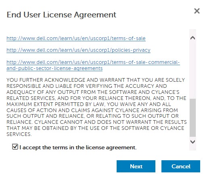Screen dimensions: 203x174
Task: Proceed with the Next button
Action: point(136,166)
